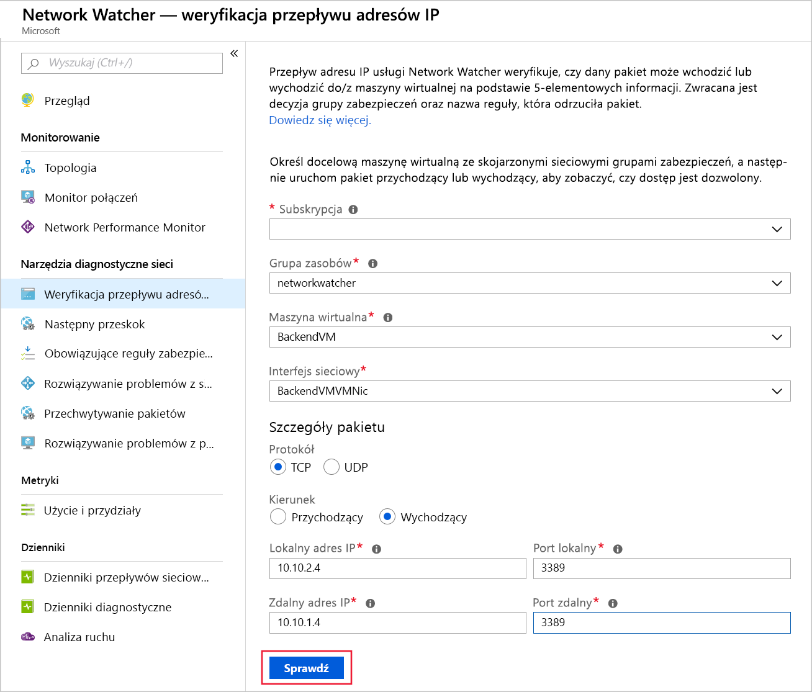Viewport: 812px width, 692px height.
Task: Follow the Dowiedz się więcej link
Action: [320, 120]
